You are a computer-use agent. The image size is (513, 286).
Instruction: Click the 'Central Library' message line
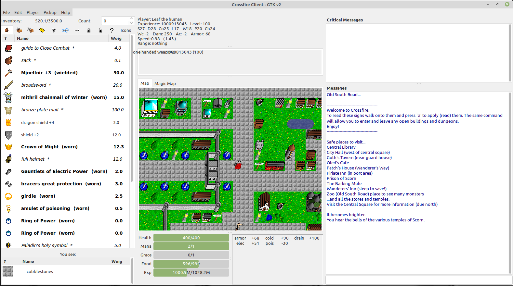click(x=341, y=147)
